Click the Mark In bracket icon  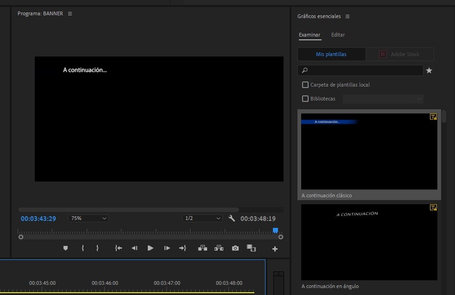(x=82, y=248)
